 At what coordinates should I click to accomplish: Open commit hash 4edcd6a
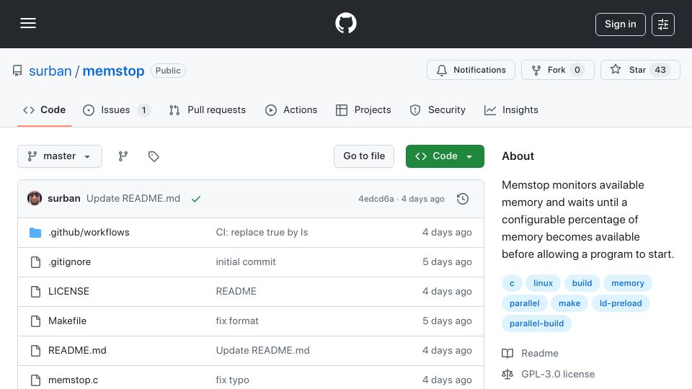coord(376,199)
